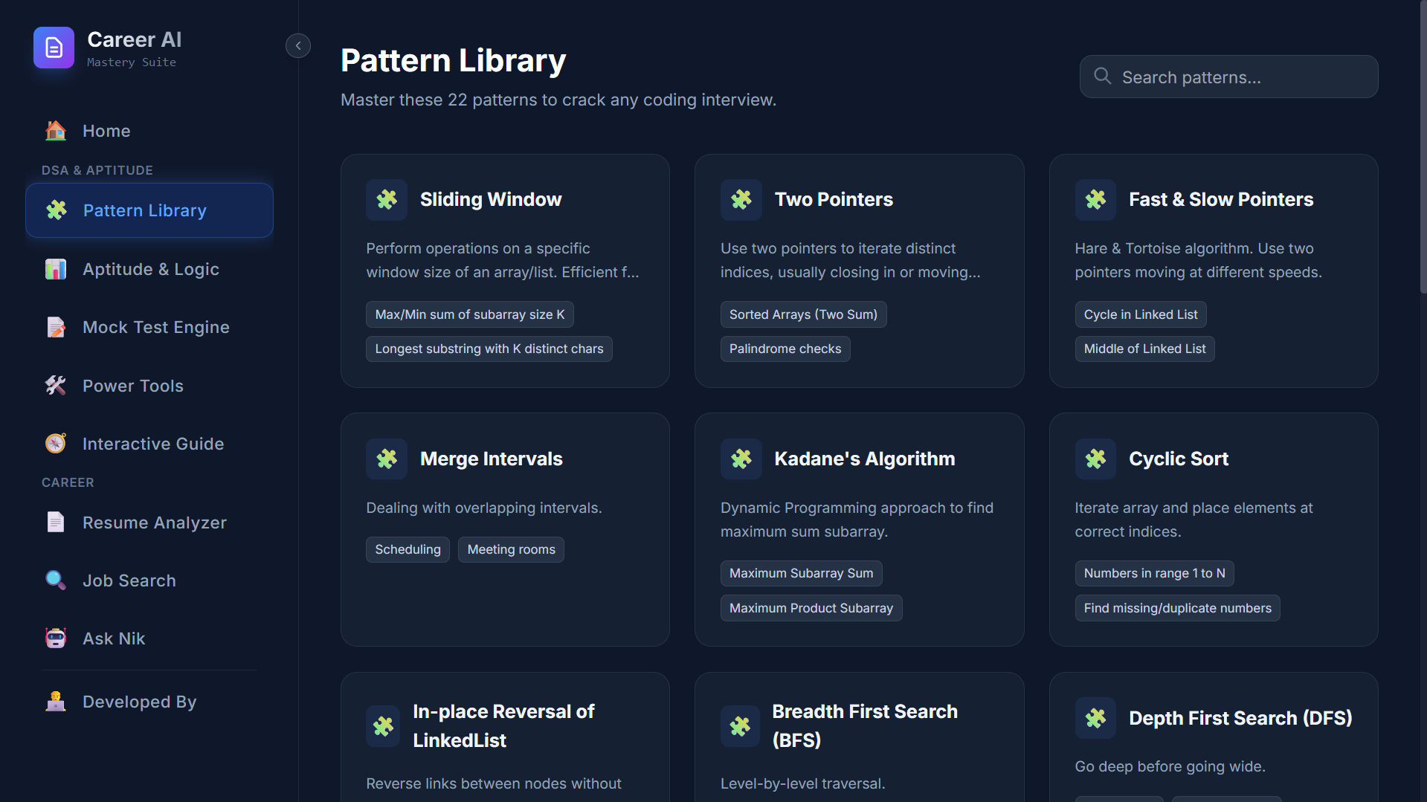The width and height of the screenshot is (1427, 802).
Task: Open Interactive Guide via its compass icon
Action: coord(55,443)
